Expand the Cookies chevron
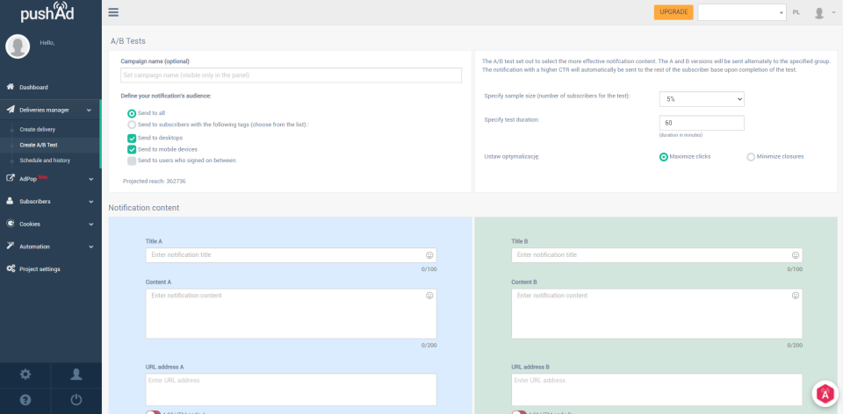The image size is (843, 414). point(90,224)
